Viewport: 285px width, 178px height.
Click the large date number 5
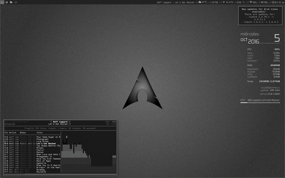pyautogui.click(x=277, y=38)
